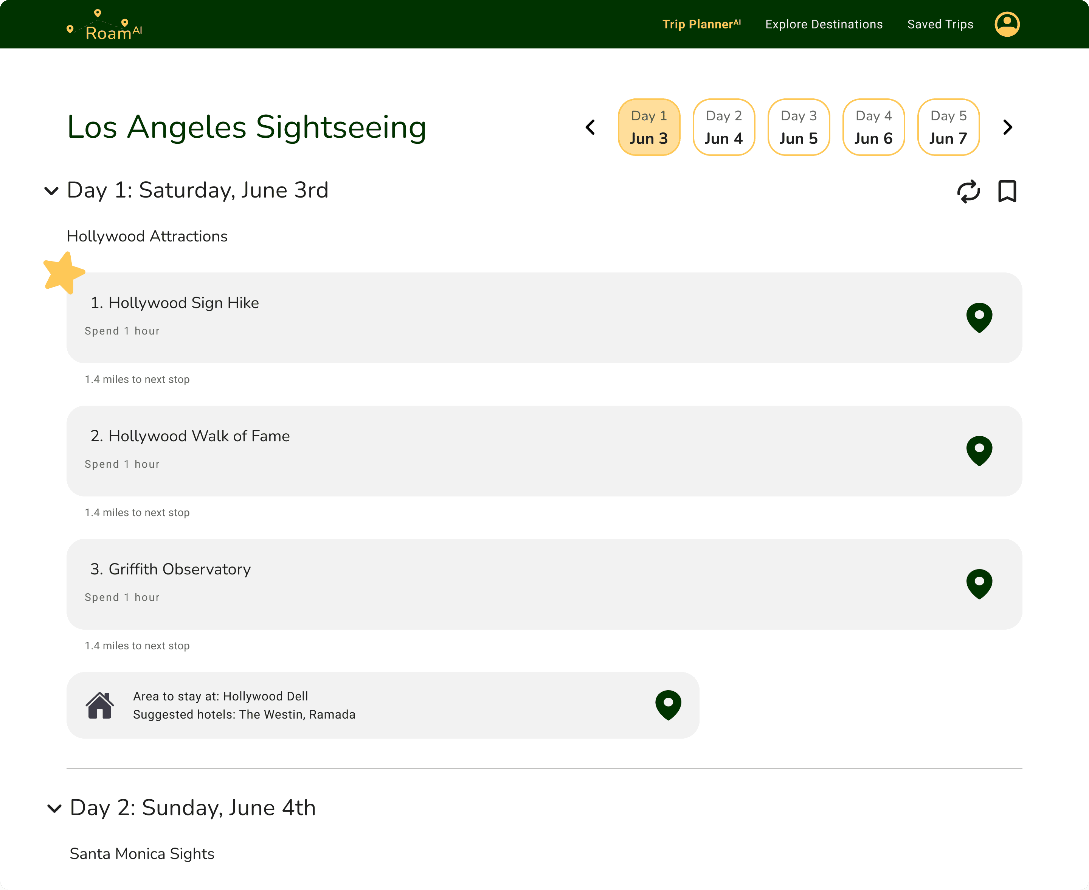Go to Trip Planner AI page

coord(701,24)
